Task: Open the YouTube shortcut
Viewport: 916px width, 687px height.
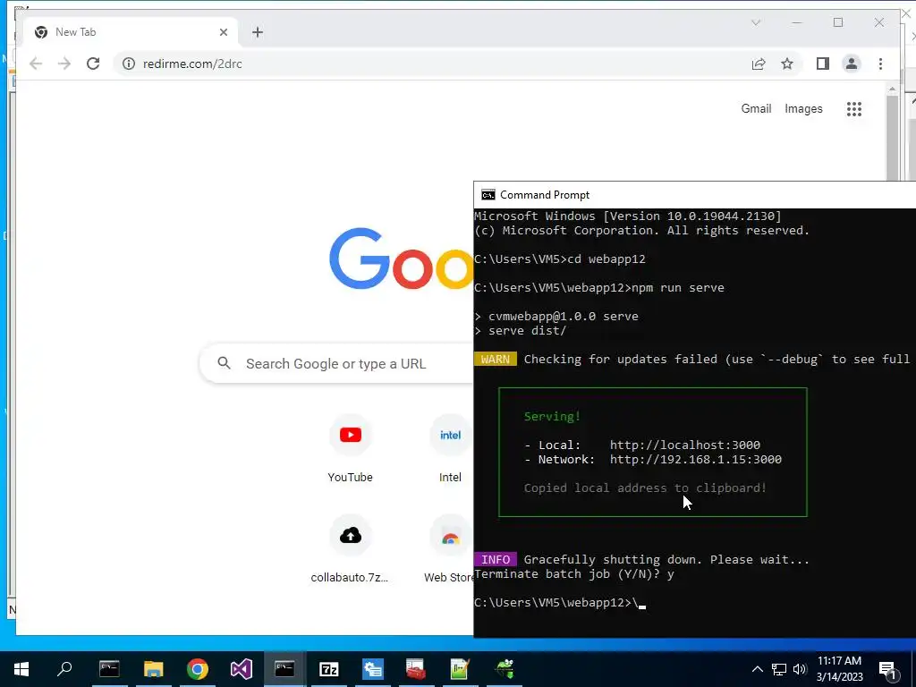Action: coord(350,450)
